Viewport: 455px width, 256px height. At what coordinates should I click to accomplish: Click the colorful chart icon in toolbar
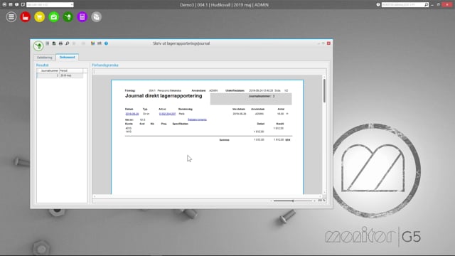[x=93, y=43]
